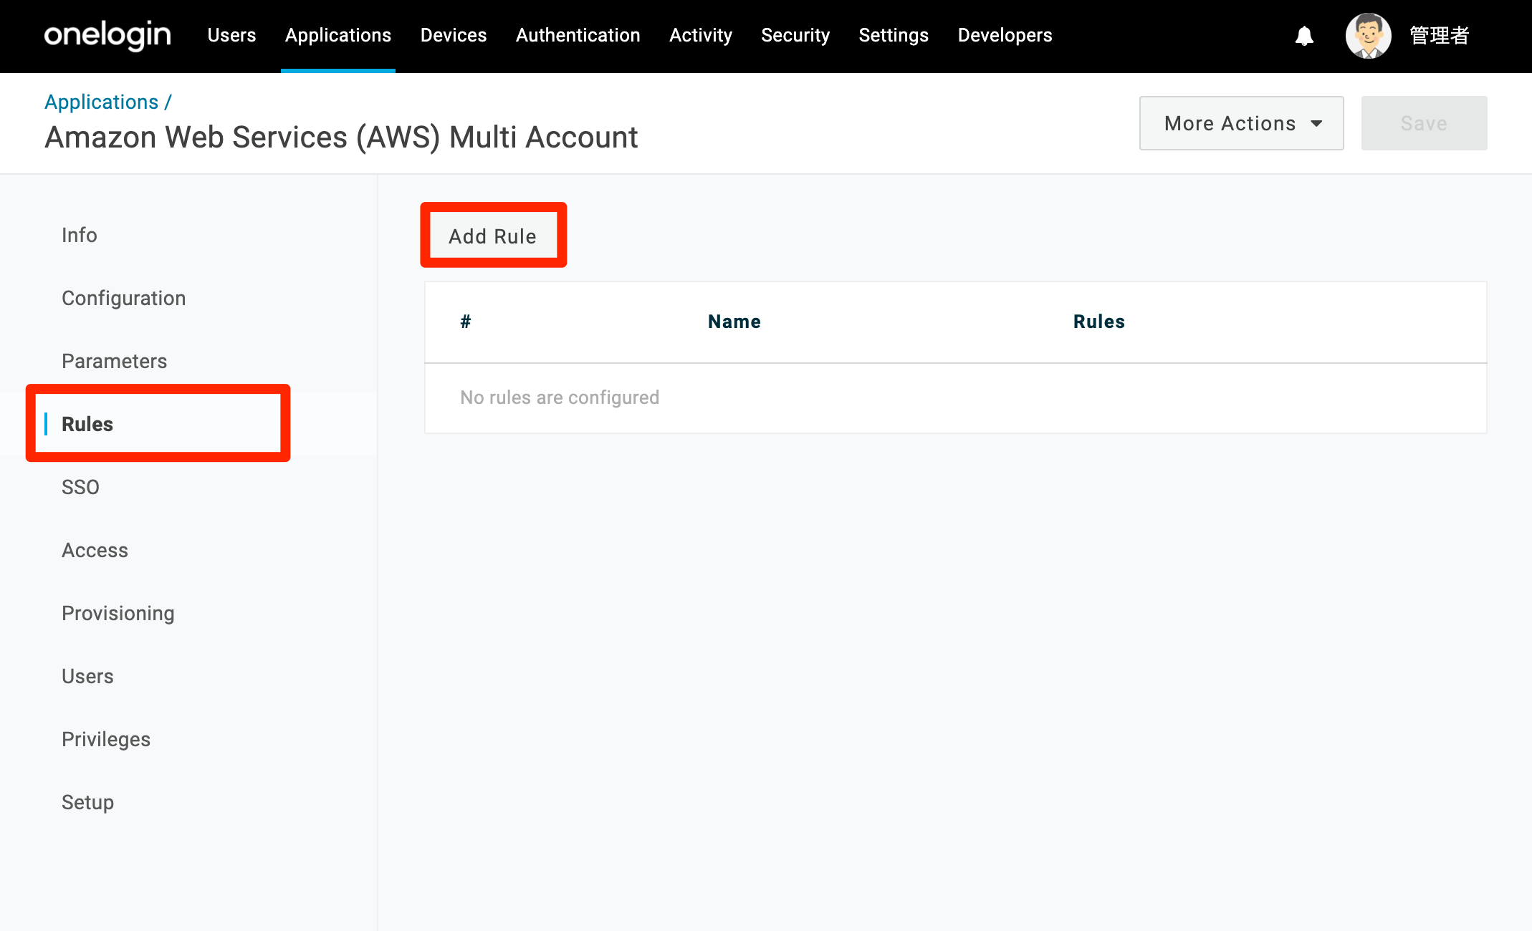Click the Name column header
Viewport: 1532px width, 931px height.
[x=734, y=322]
